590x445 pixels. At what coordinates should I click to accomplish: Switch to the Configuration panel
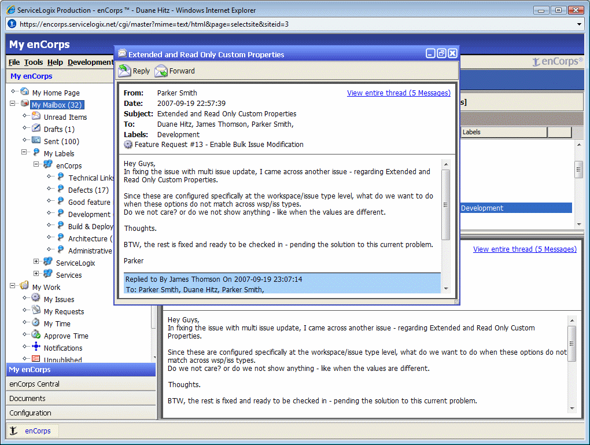coord(81,413)
